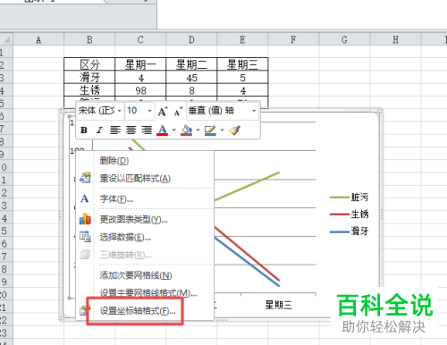Viewport: 447px width, 345px height.
Task: Open 设置坐标轴格式(F)... menu entry
Action: [145, 311]
